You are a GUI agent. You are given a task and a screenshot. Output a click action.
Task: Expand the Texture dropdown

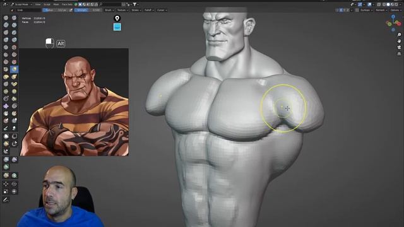click(x=122, y=10)
